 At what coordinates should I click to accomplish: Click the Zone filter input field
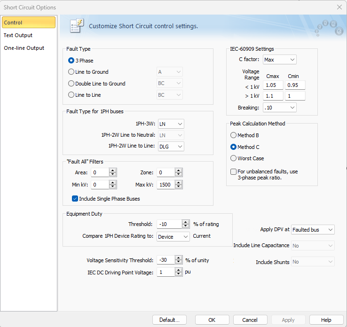(x=166, y=172)
